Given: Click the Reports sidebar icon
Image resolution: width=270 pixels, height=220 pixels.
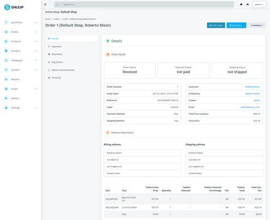Looking at the screenshot, I should click(6, 79).
